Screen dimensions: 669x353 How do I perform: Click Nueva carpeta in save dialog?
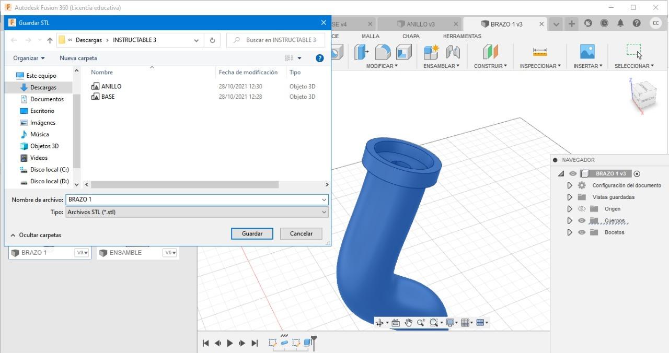pos(78,58)
